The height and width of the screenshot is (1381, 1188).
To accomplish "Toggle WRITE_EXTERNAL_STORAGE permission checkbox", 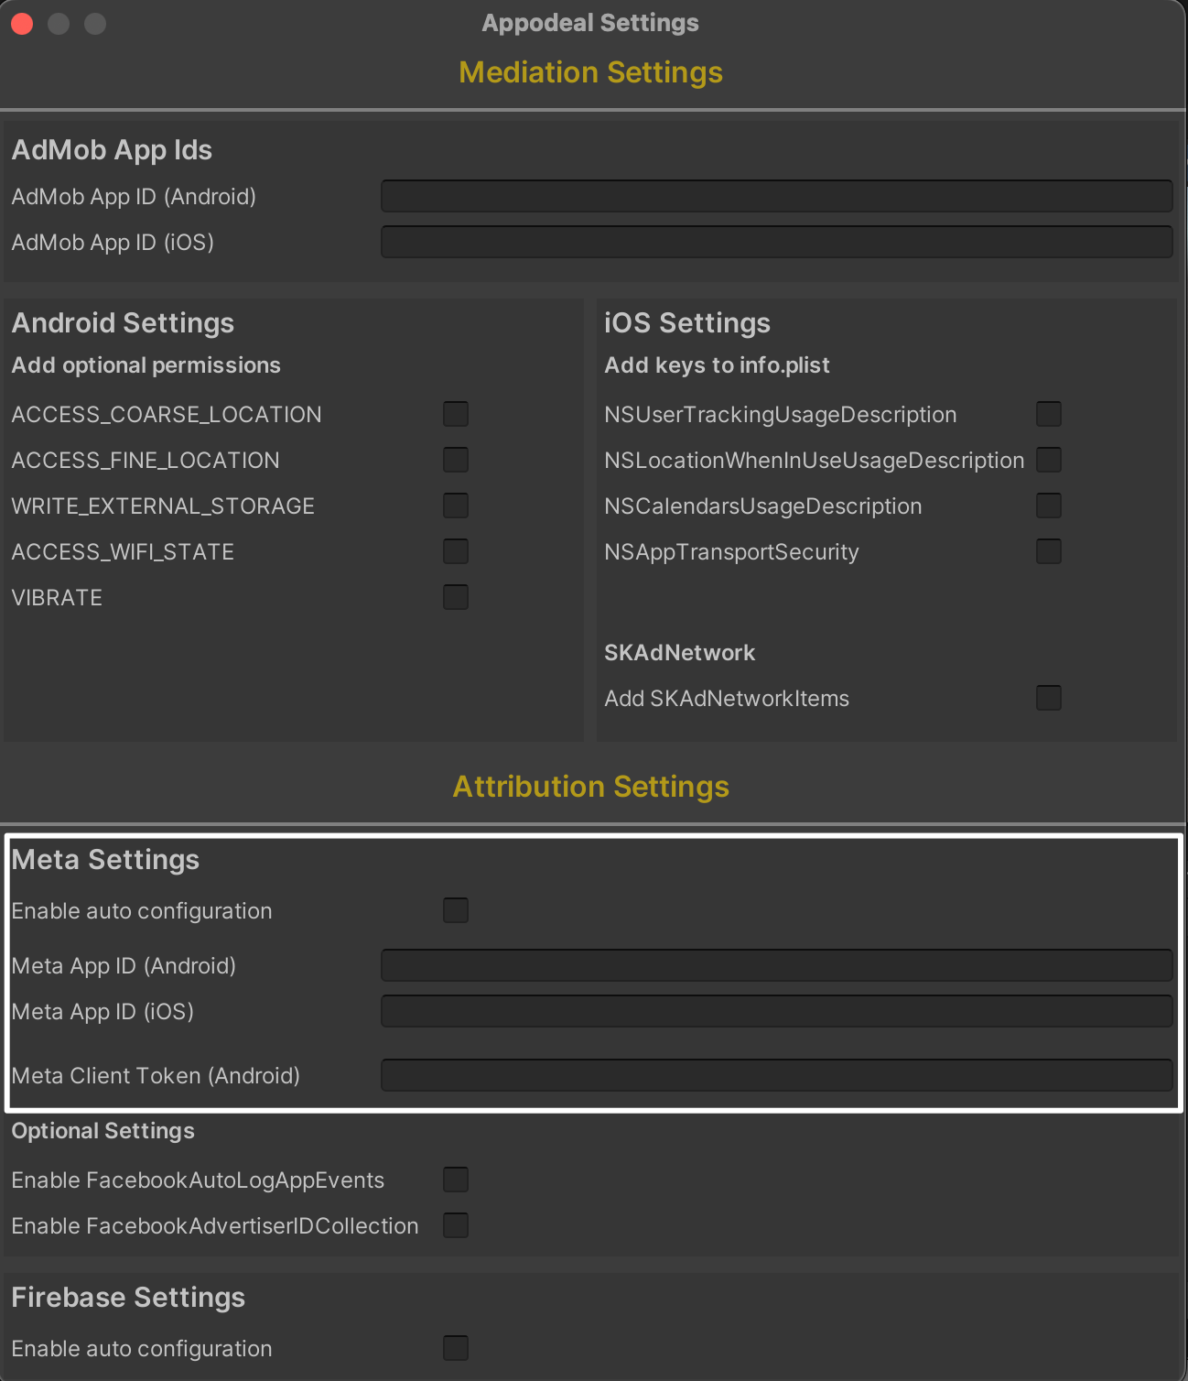I will (x=456, y=506).
